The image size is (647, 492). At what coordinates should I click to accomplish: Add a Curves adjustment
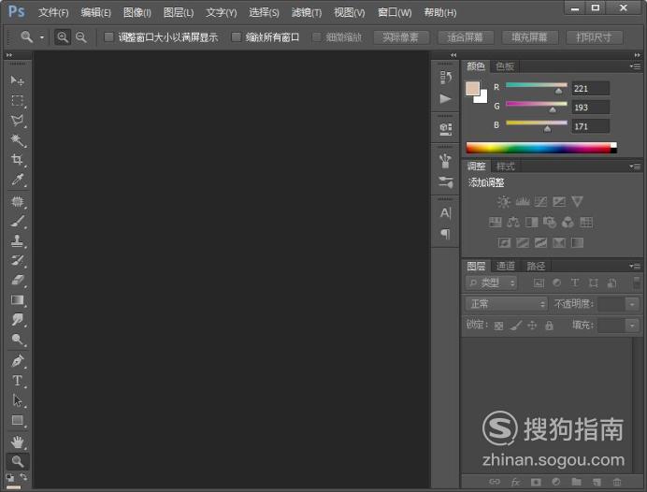pyautogui.click(x=540, y=201)
